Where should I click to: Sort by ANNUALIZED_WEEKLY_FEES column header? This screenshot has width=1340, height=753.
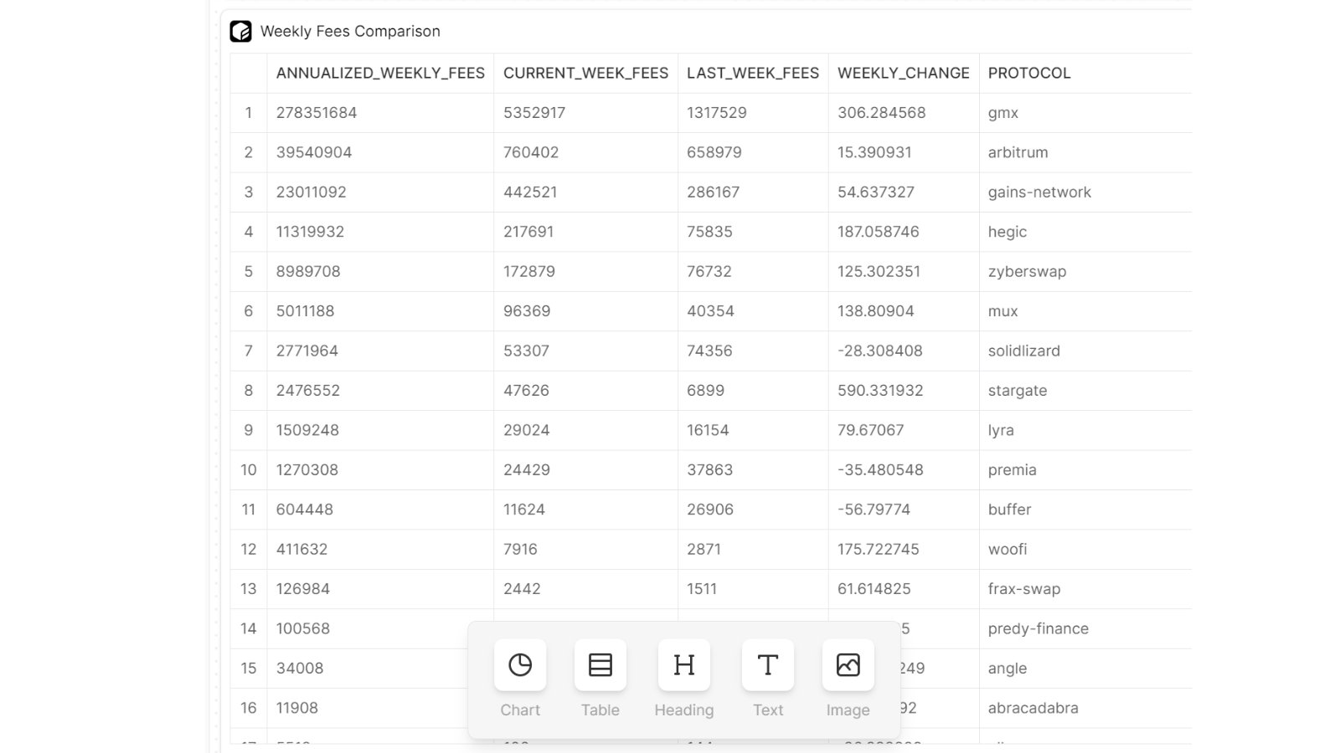pos(380,74)
